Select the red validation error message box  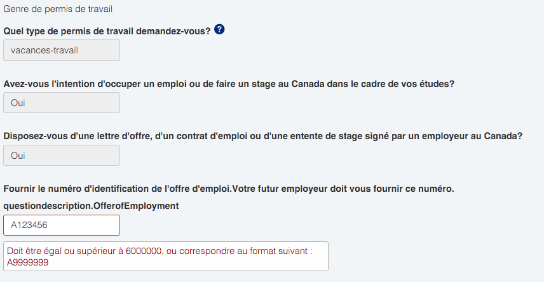(166, 257)
